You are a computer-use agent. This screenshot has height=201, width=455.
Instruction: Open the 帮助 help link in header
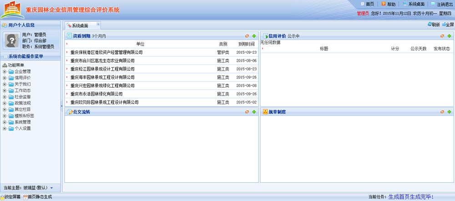pos(388,4)
